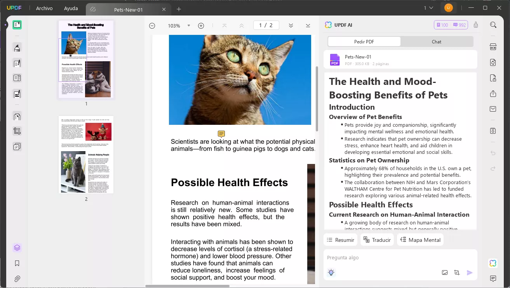Select the page 1 thumbnail
The width and height of the screenshot is (510, 288).
pos(86,59)
